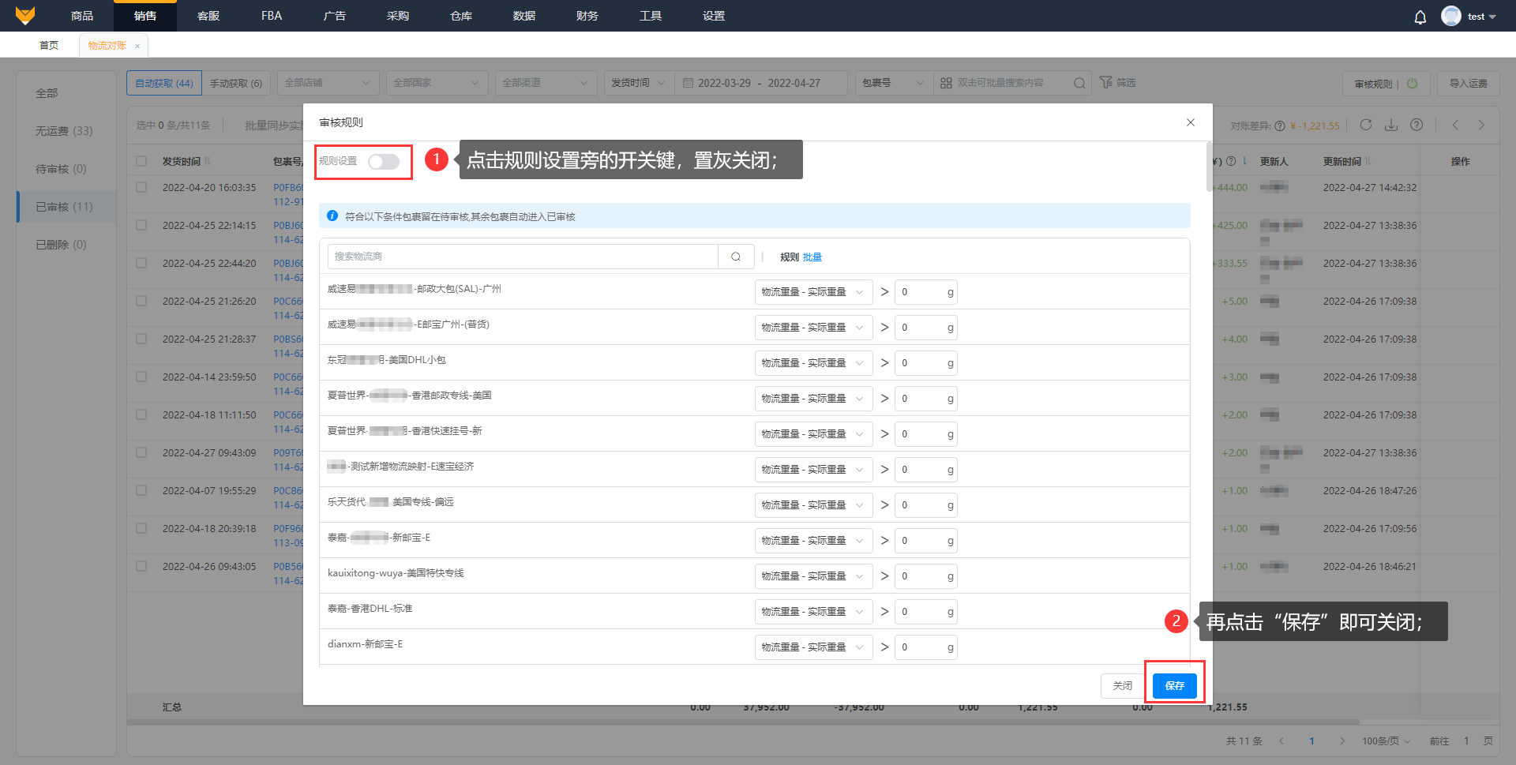Click the download icon in the table toolbar
The height and width of the screenshot is (765, 1516).
pos(1391,125)
